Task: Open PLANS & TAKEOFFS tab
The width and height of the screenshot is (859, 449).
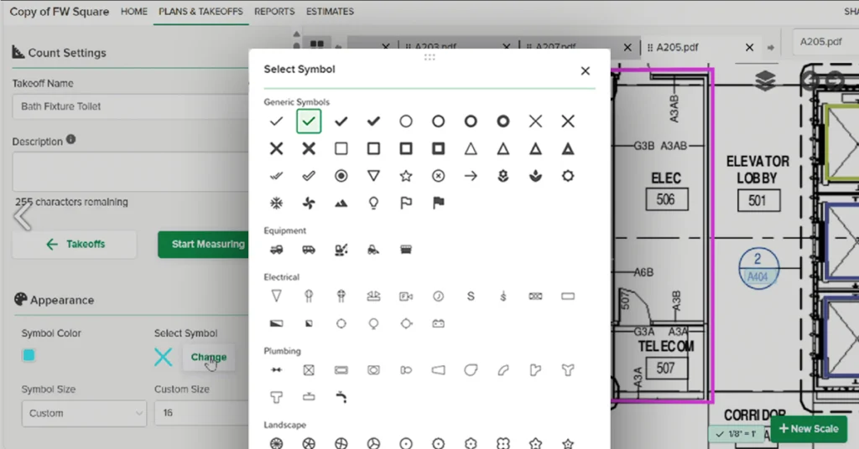Action: (x=200, y=12)
